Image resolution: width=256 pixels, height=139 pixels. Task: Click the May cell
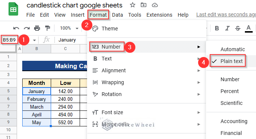(37, 122)
